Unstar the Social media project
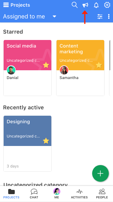The width and height of the screenshot is (113, 202). (46, 65)
